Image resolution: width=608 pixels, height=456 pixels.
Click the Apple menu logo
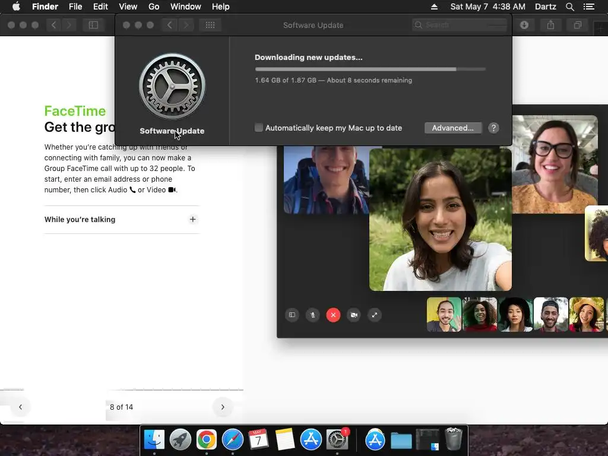(x=16, y=6)
